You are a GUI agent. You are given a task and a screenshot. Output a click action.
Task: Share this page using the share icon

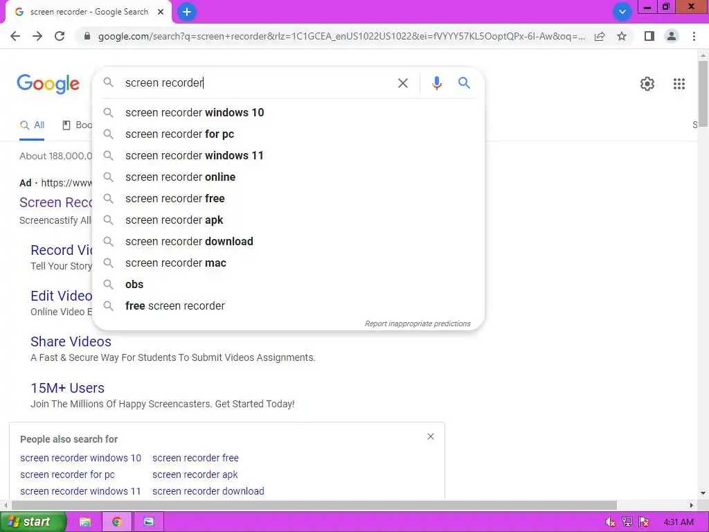(600, 36)
